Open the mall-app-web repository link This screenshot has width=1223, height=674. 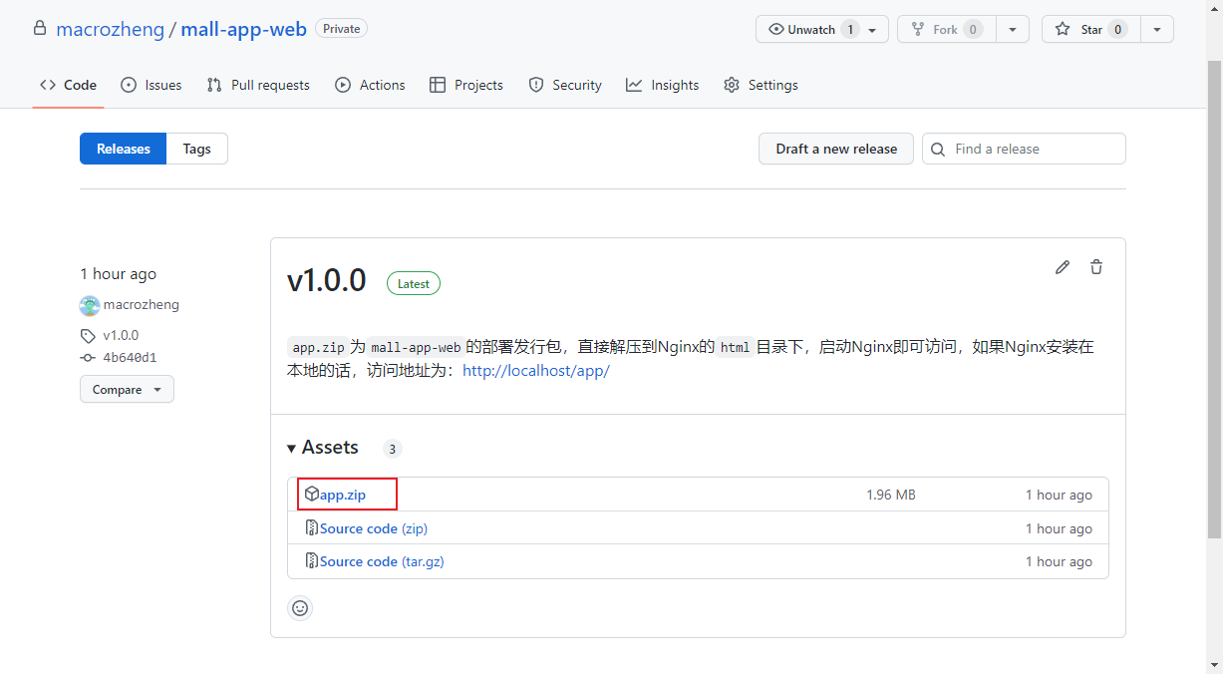click(243, 29)
